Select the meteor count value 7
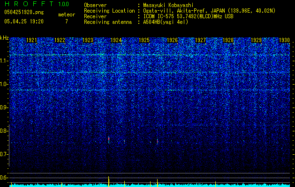The image size is (295, 187). click(67, 22)
